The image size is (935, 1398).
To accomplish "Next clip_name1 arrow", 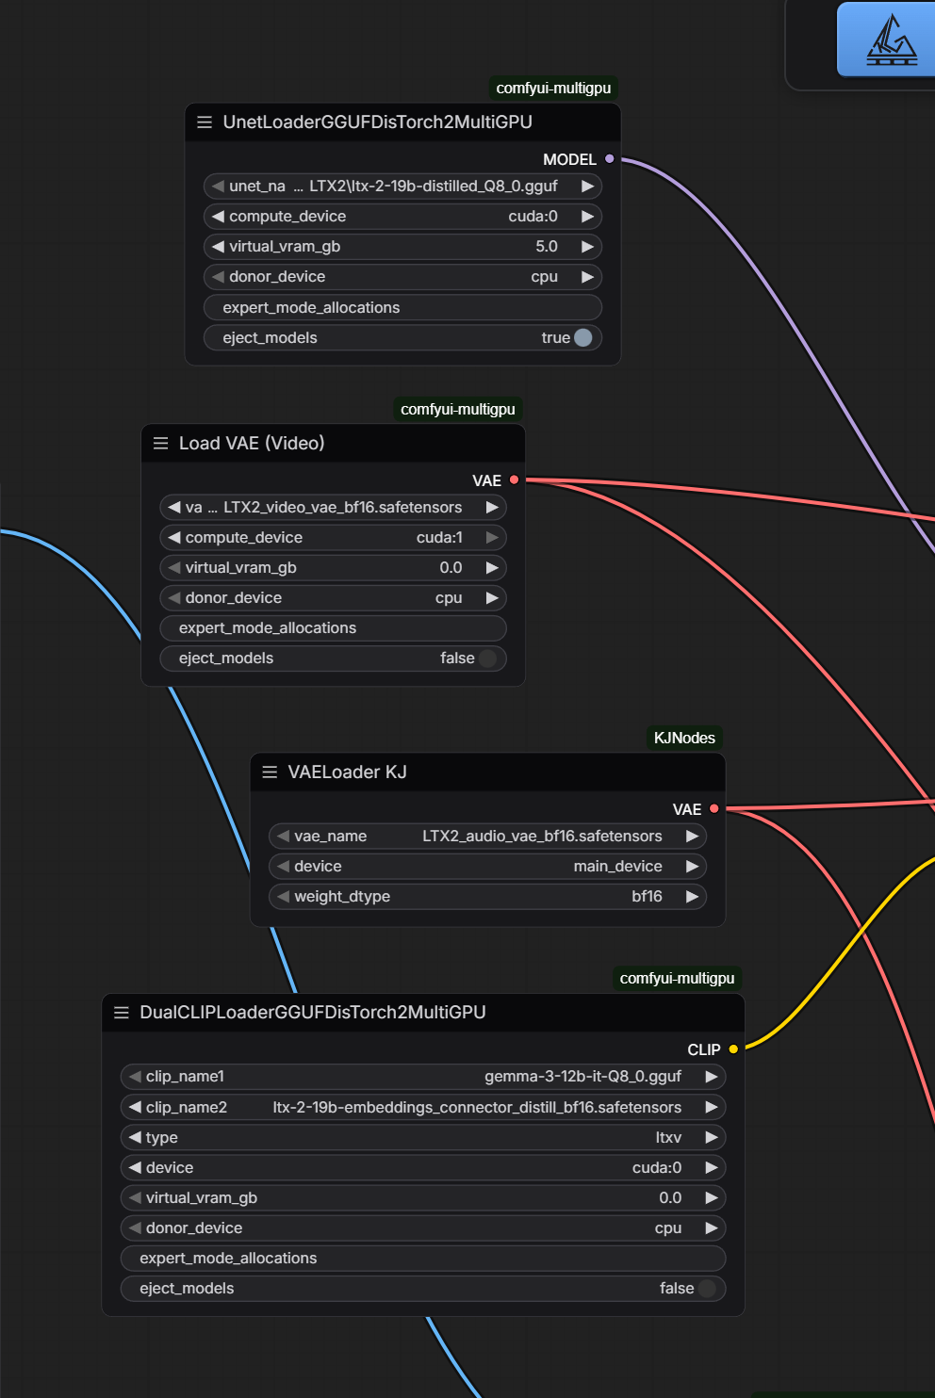I will pos(712,1077).
